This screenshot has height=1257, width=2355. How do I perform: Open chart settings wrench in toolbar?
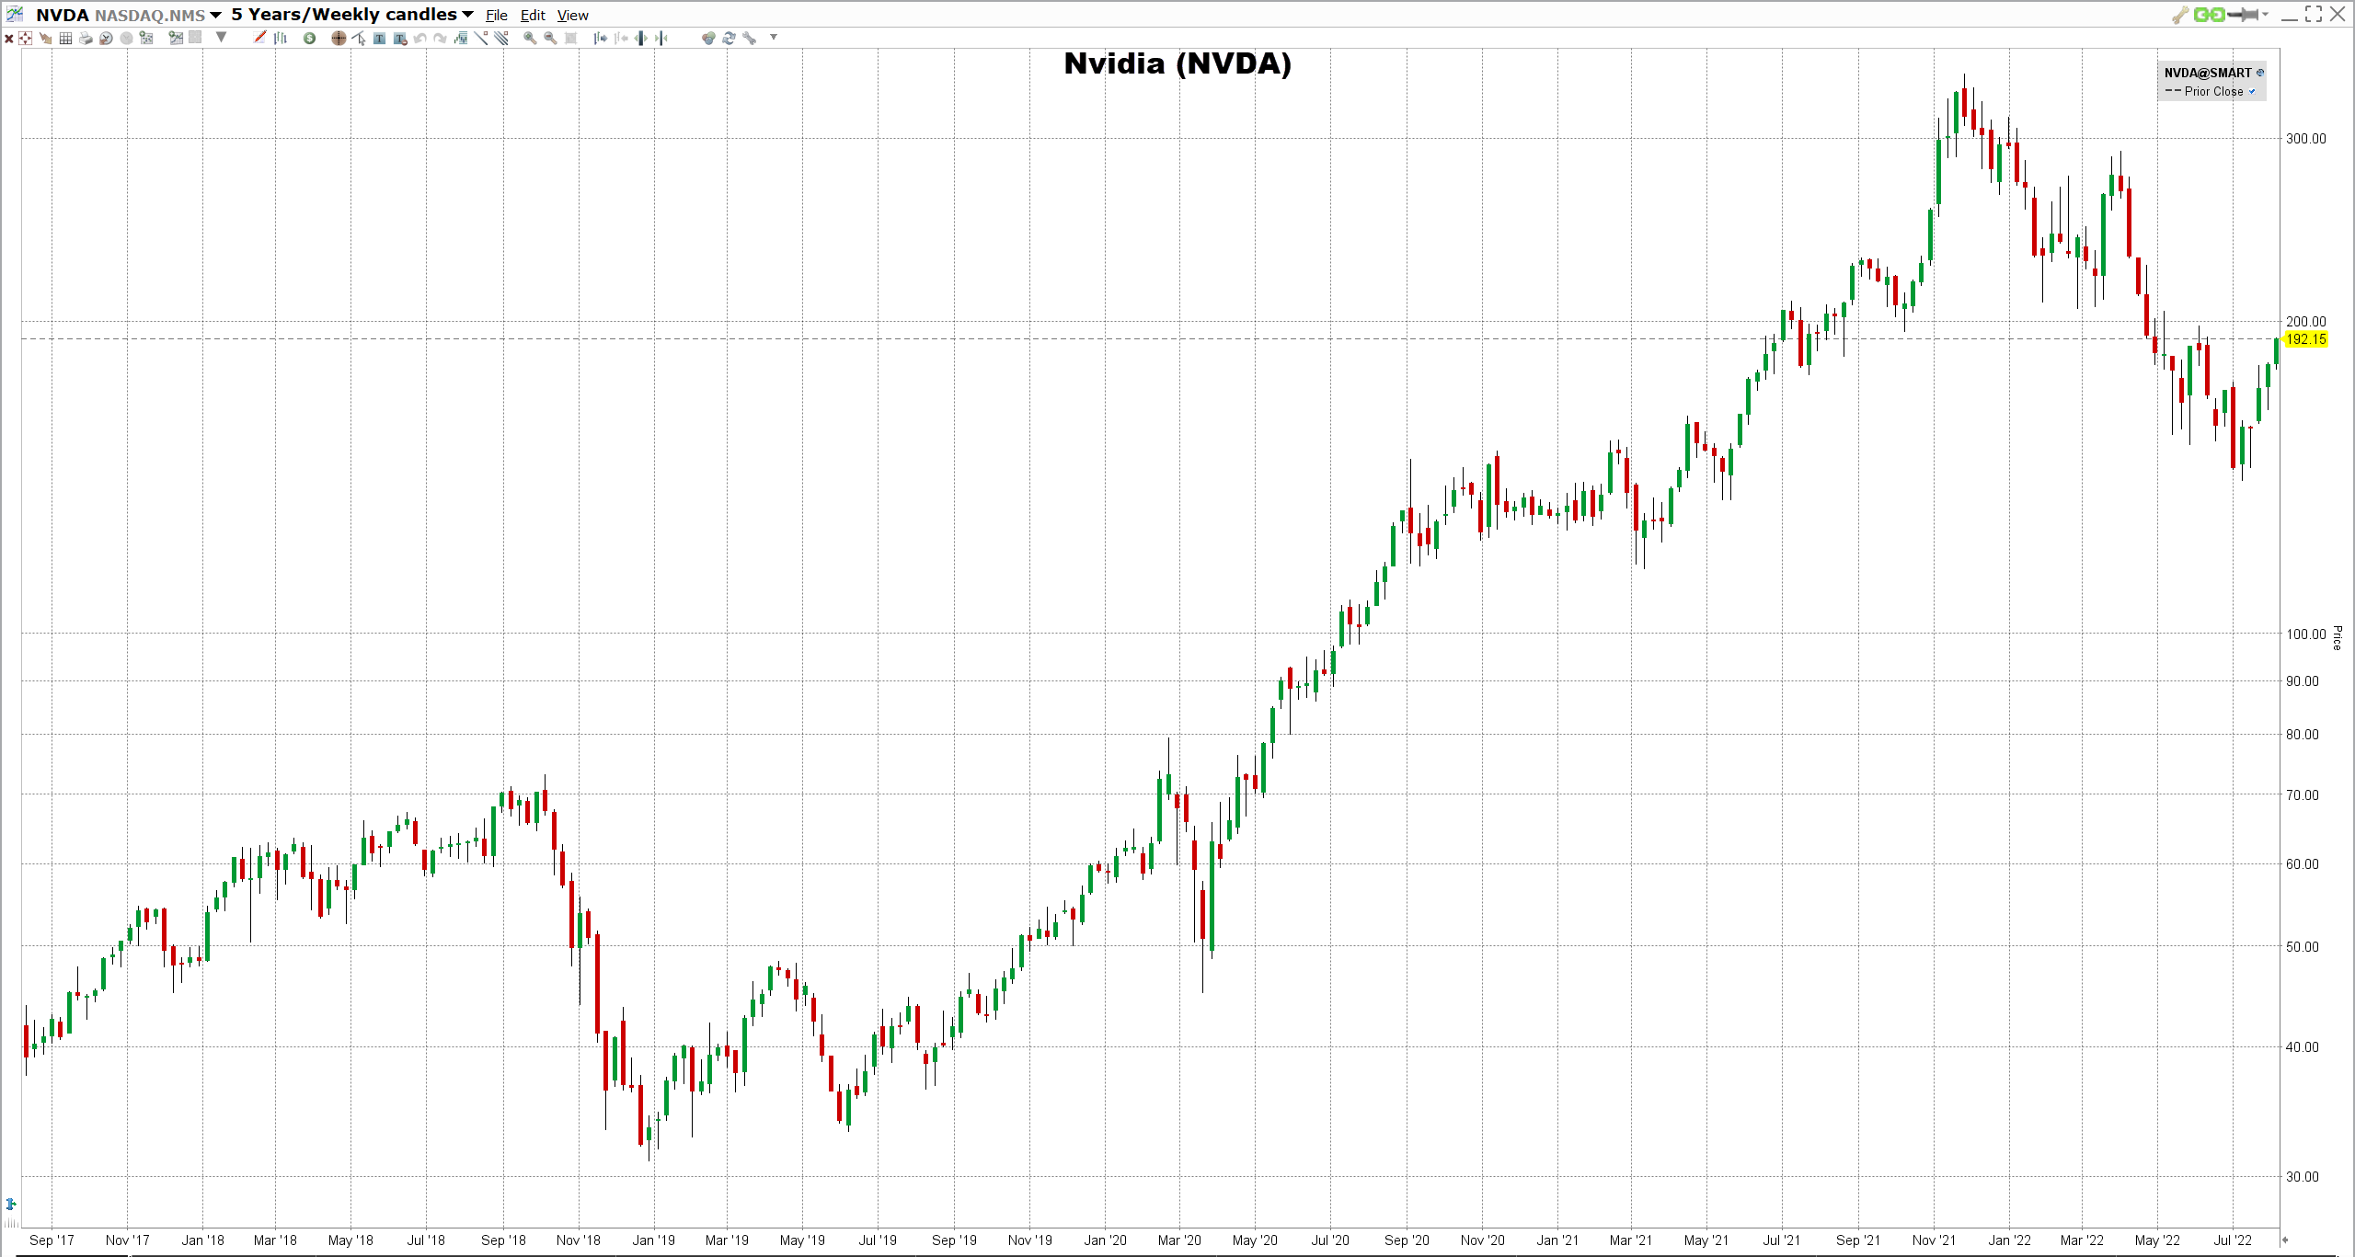750,38
